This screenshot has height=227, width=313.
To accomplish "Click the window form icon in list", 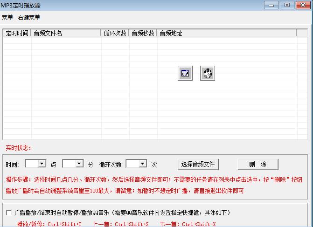I will [185, 73].
